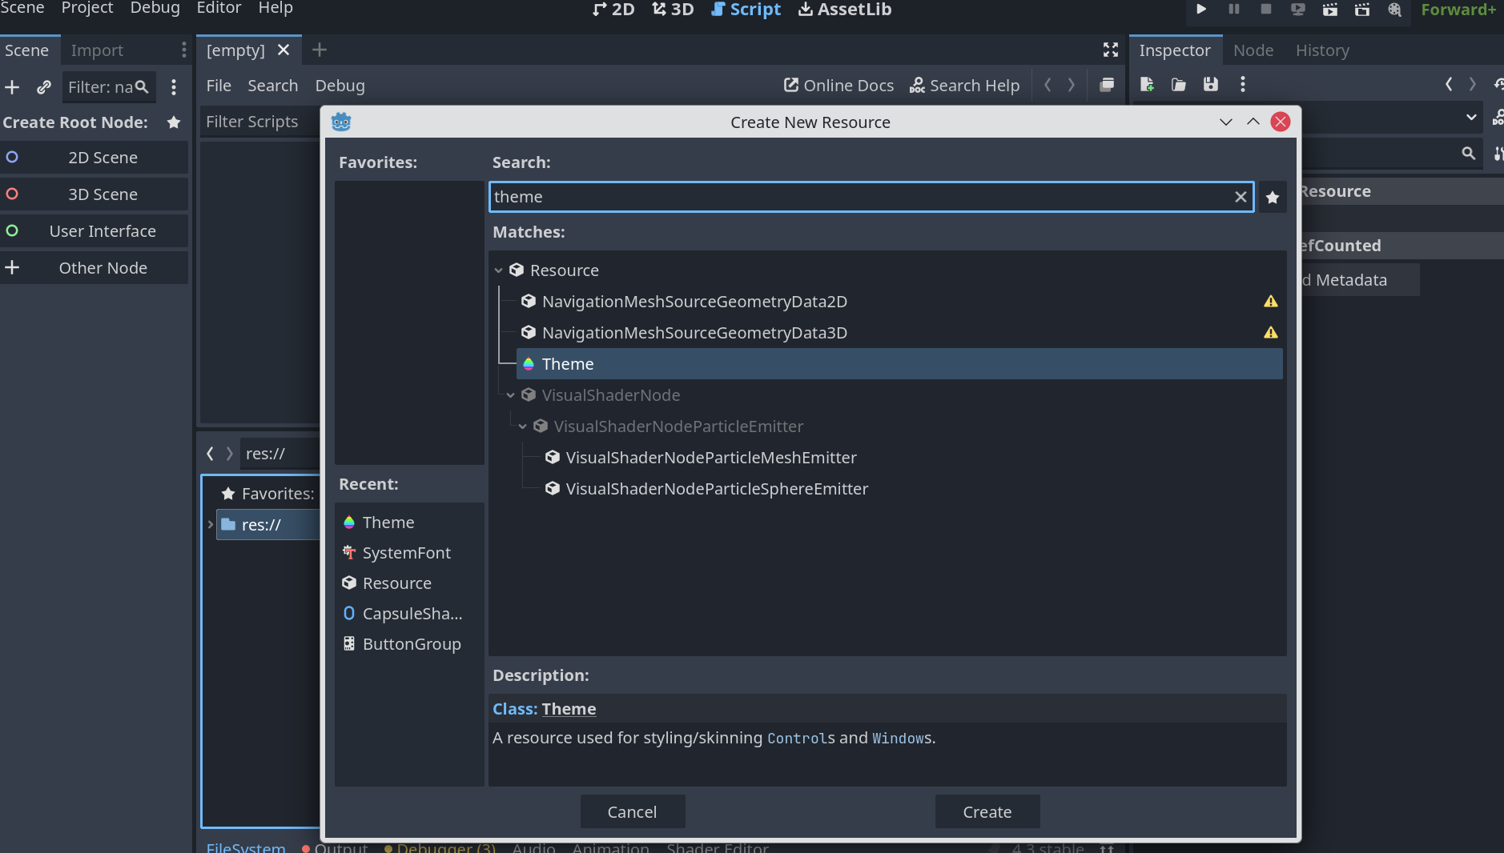This screenshot has height=853, width=1504.
Task: Pause the running project
Action: pyautogui.click(x=1234, y=9)
